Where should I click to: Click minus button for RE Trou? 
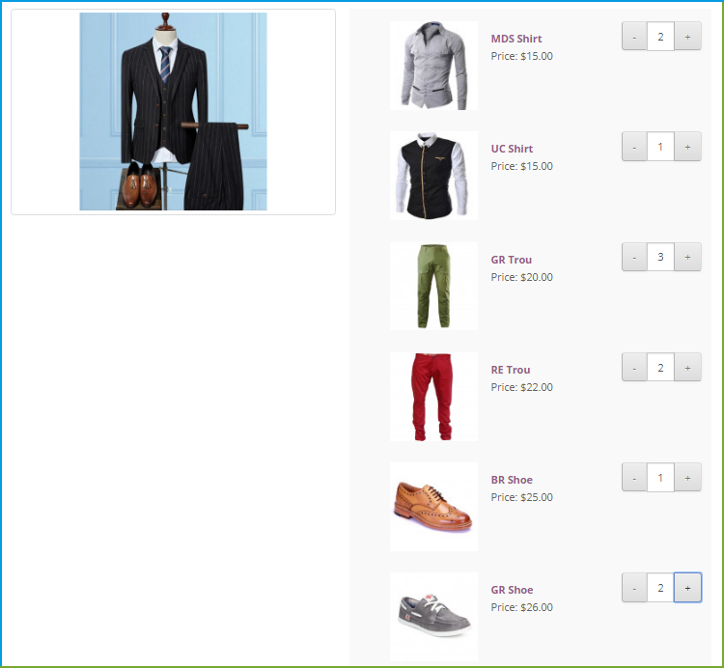click(634, 367)
